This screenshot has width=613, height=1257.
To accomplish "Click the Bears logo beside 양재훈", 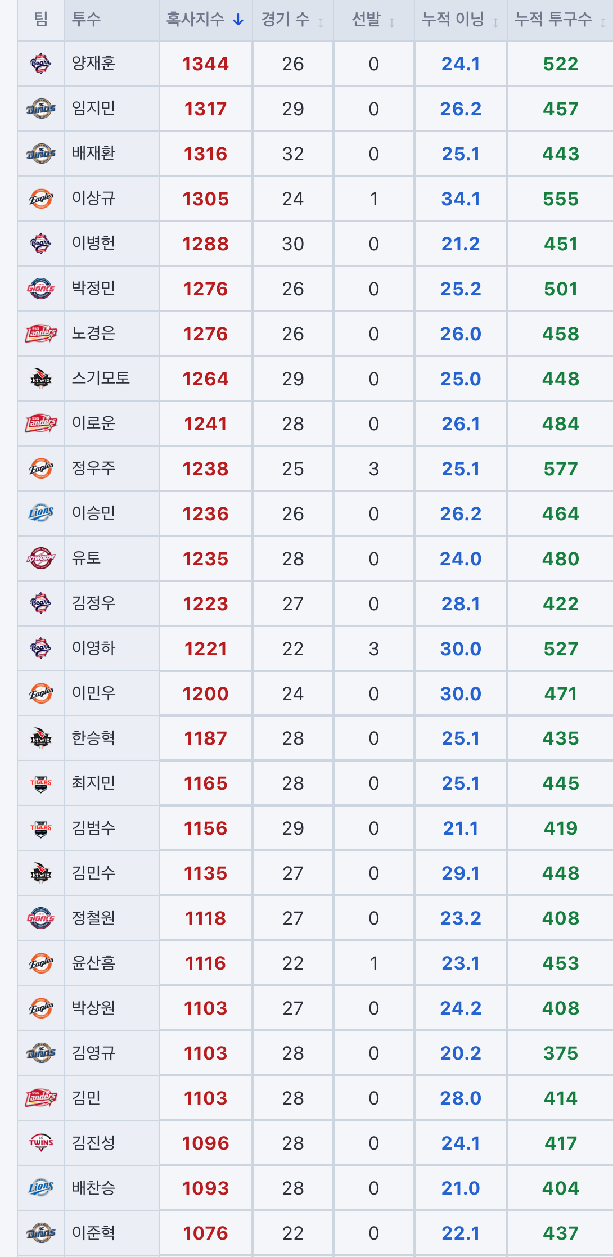I will 41,64.
